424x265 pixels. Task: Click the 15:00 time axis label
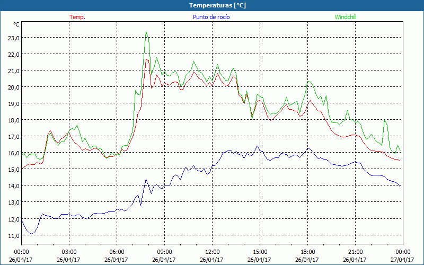pos(260,251)
